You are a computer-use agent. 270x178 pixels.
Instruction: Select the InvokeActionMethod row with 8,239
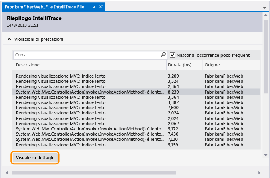[136, 92]
